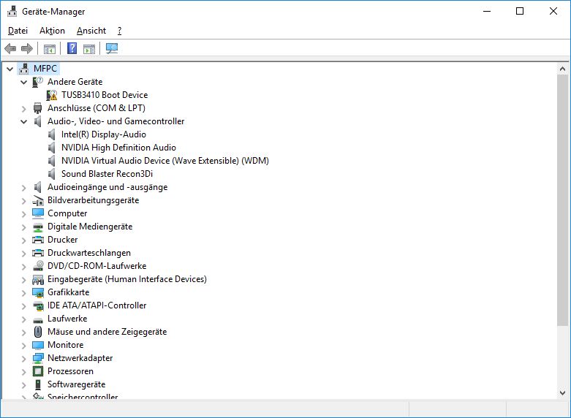Select NVIDIA High Definition Audio device
The width and height of the screenshot is (571, 418).
(x=118, y=148)
